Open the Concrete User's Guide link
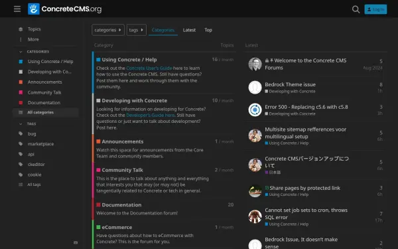This screenshot has height=249, width=398. [x=149, y=68]
